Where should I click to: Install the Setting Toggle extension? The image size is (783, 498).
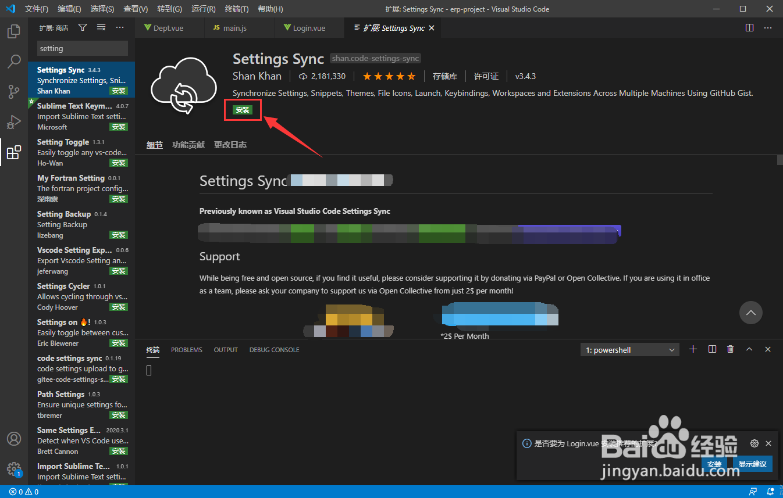(x=119, y=163)
